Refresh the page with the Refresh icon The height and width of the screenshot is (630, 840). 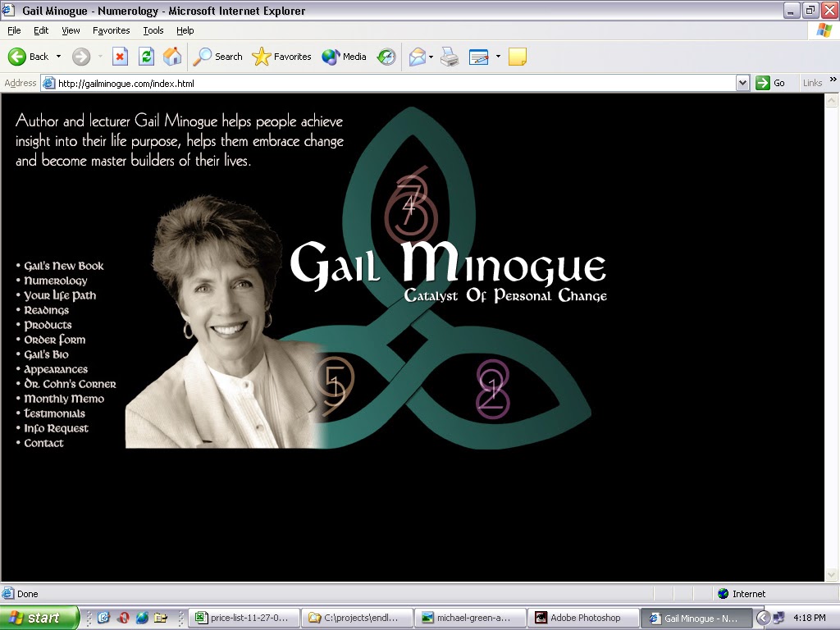(x=146, y=57)
